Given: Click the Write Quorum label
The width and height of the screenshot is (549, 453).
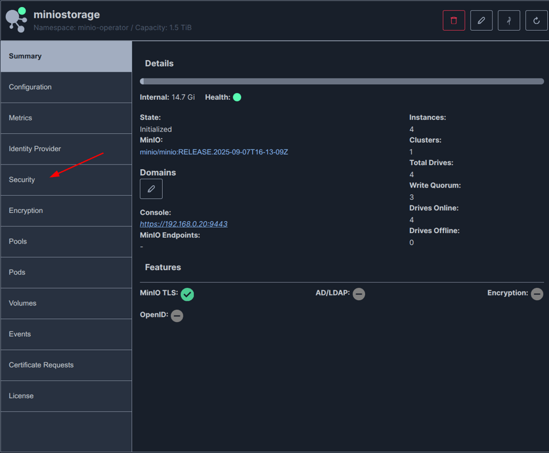Looking at the screenshot, I should coord(435,185).
